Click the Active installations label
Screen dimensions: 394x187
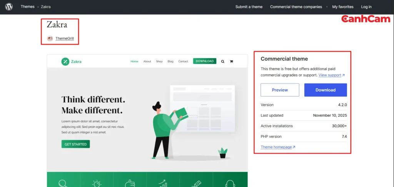click(277, 126)
